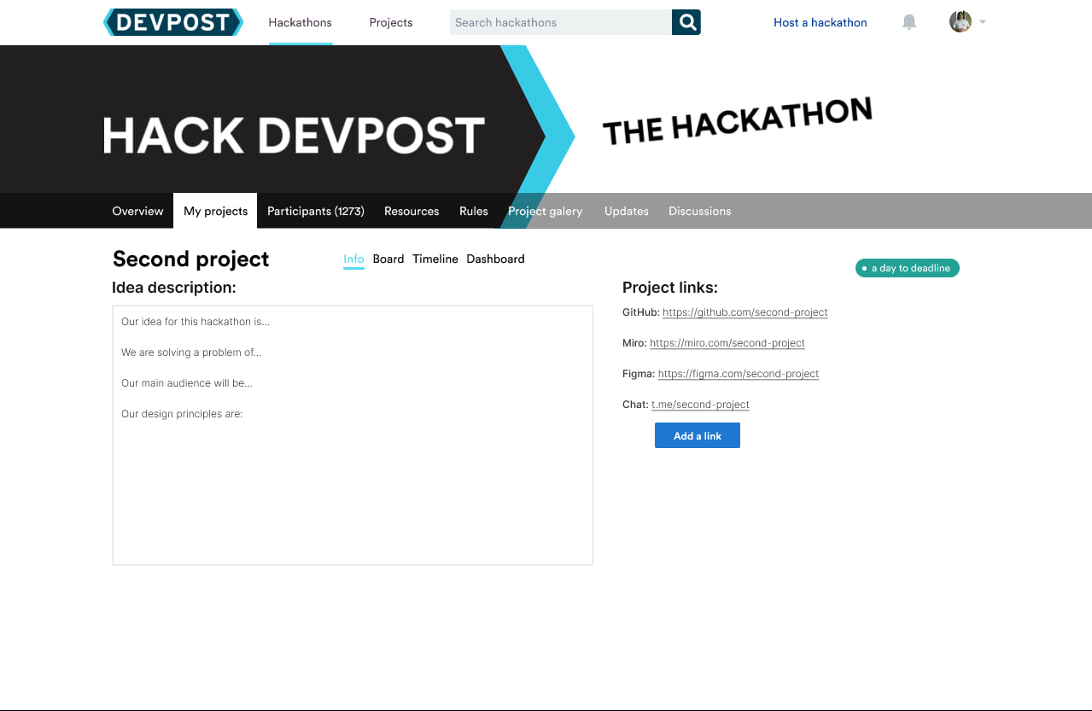The image size is (1092, 711).
Task: Click the text "Our design principles are:"
Action: pos(182,414)
